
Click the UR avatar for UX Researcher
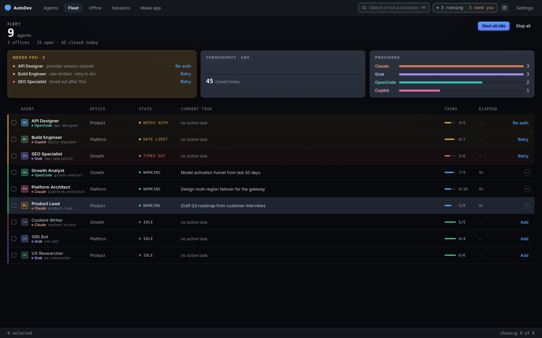pyautogui.click(x=25, y=255)
